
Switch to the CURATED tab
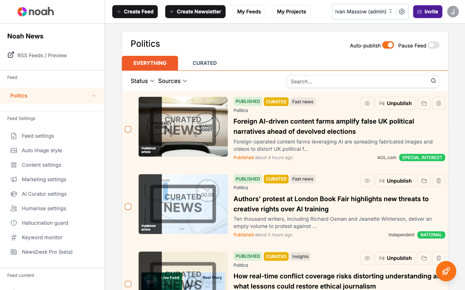tap(205, 63)
